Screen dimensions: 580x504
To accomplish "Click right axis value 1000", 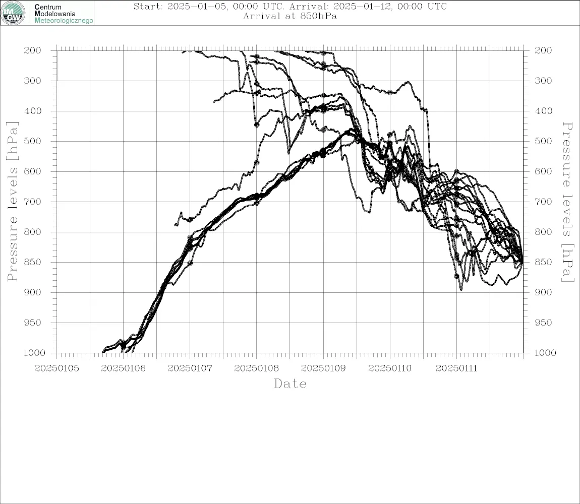I will (x=545, y=353).
